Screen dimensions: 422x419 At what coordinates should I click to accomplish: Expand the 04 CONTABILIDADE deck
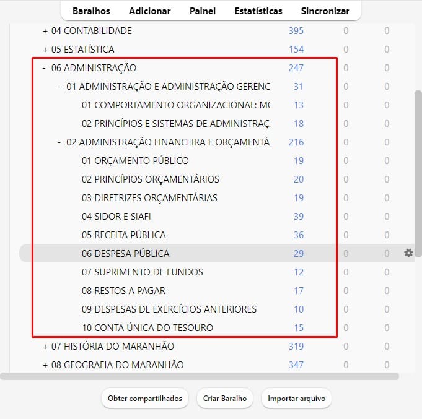(45, 31)
